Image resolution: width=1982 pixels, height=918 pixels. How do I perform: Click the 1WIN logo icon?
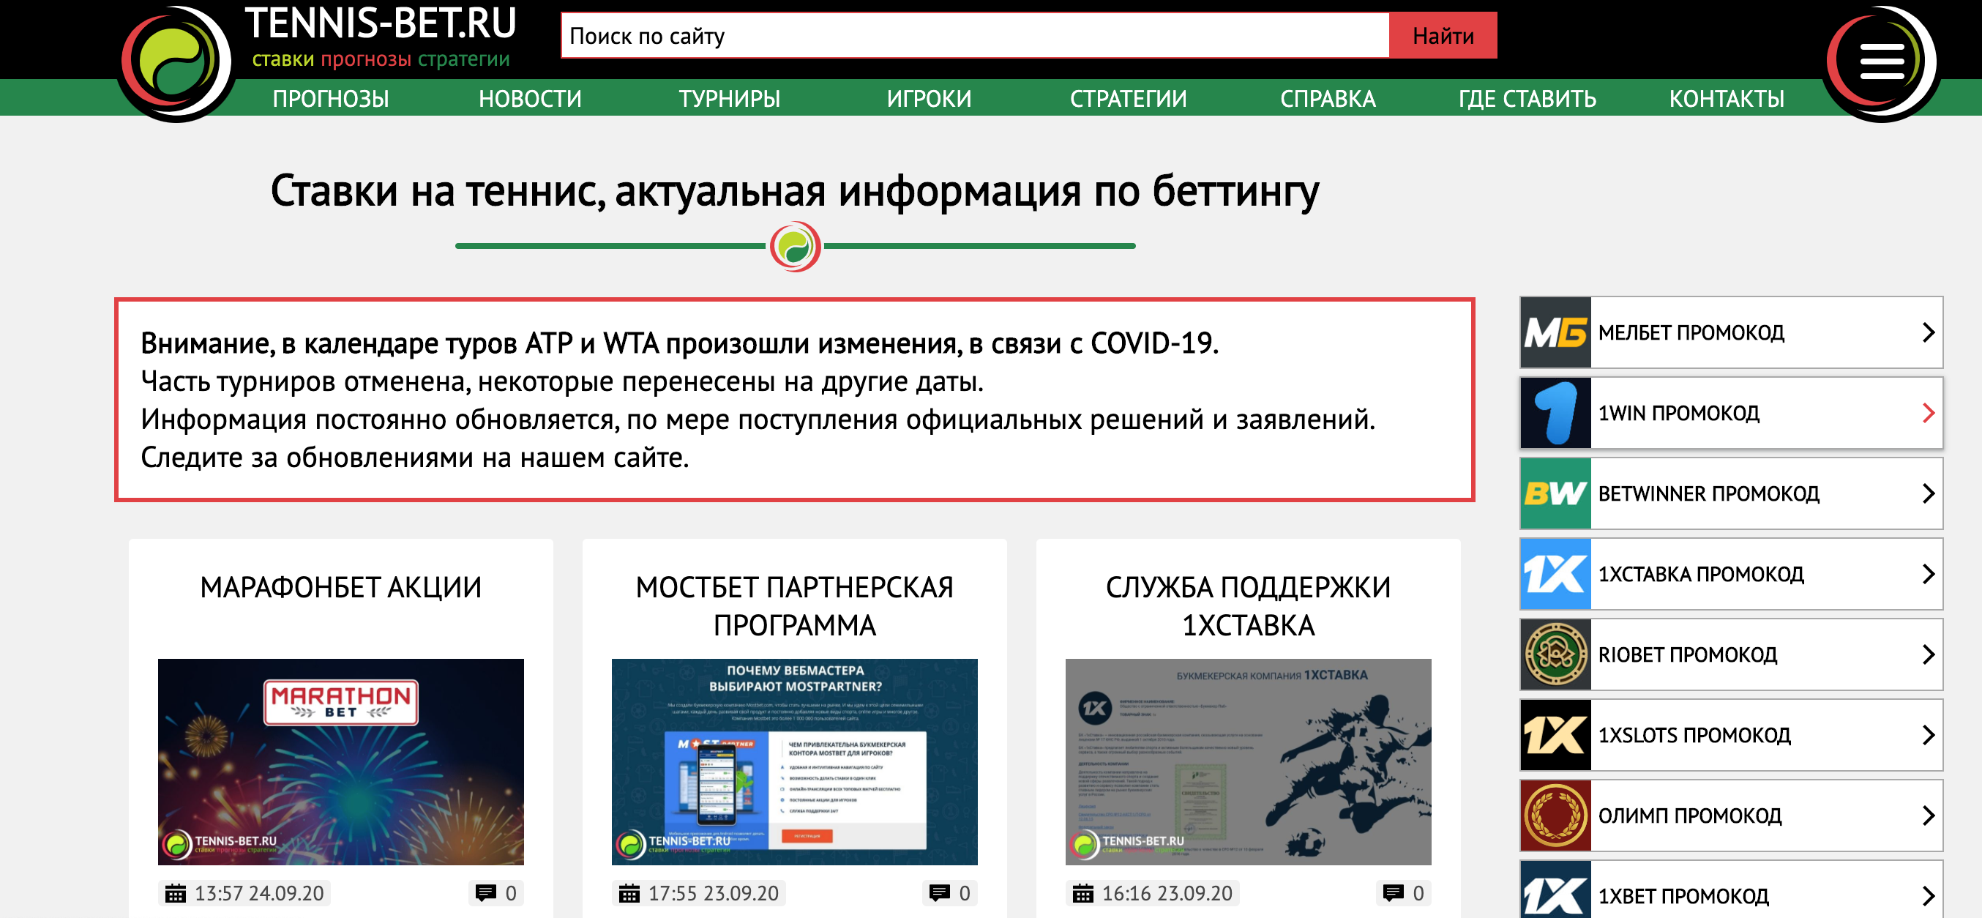pyautogui.click(x=1555, y=413)
